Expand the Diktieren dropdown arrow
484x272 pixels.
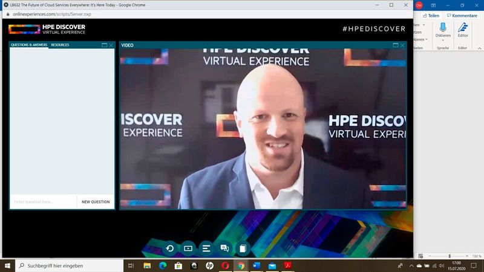pos(443,40)
